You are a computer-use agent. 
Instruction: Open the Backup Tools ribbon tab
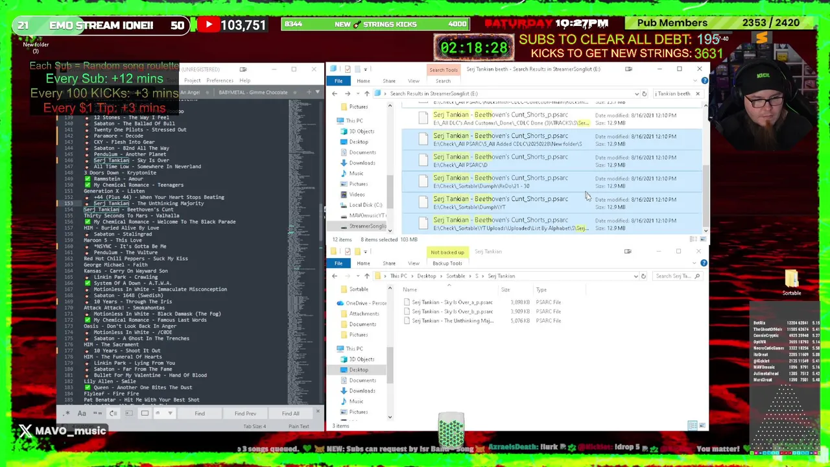tap(447, 263)
